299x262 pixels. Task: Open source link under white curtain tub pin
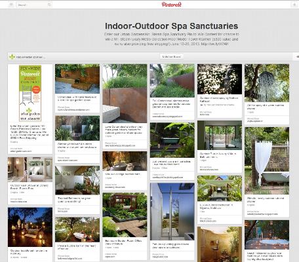262,214
